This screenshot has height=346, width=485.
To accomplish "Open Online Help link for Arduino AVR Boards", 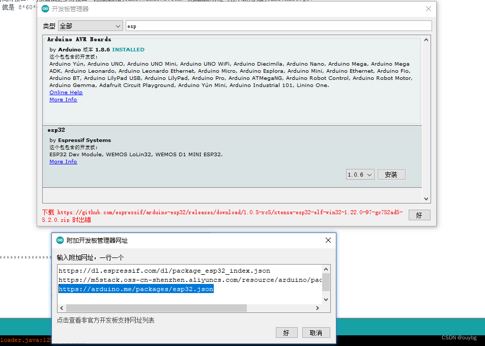I will [x=66, y=93].
